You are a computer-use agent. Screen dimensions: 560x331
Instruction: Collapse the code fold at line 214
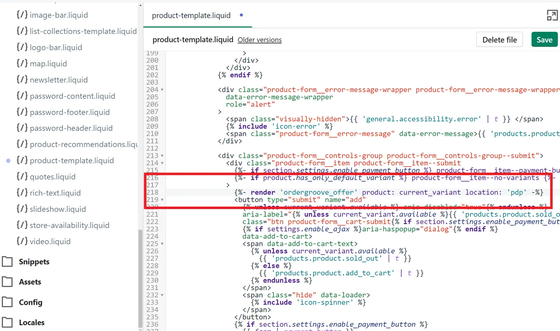[162, 163]
